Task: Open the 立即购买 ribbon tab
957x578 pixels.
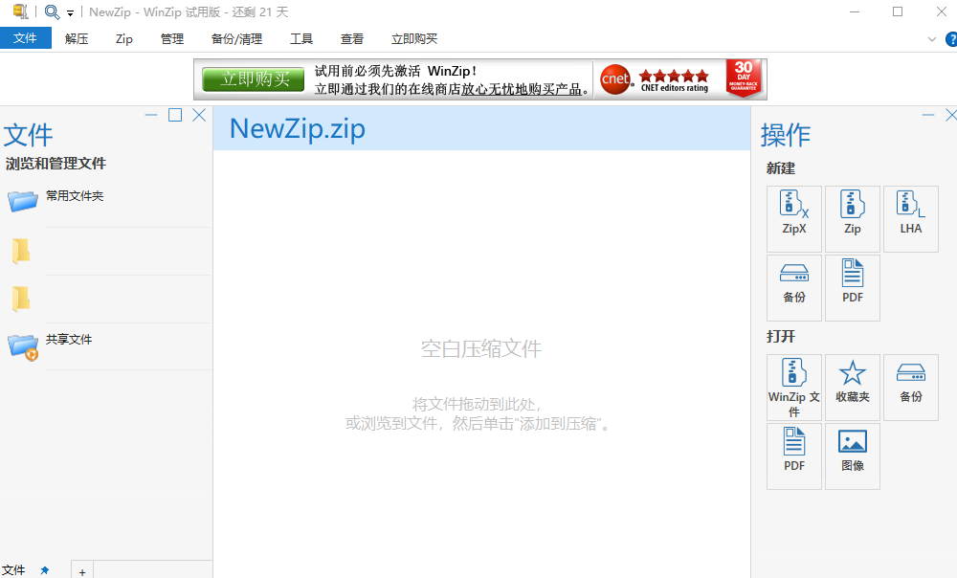Action: pos(413,38)
